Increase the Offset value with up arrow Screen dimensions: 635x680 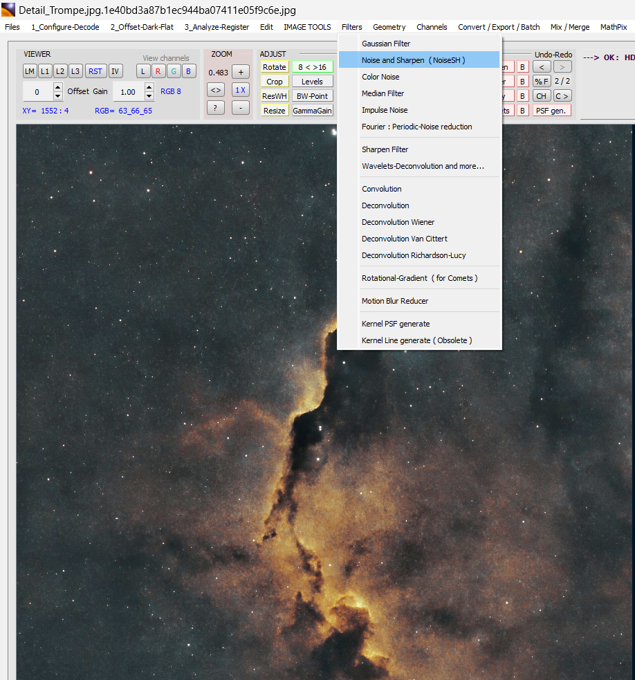tap(57, 87)
